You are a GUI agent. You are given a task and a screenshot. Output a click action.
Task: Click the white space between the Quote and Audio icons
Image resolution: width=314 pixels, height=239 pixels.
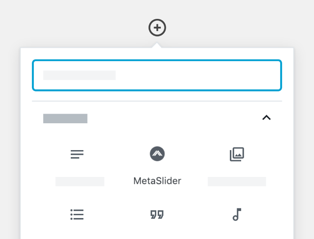(x=197, y=215)
